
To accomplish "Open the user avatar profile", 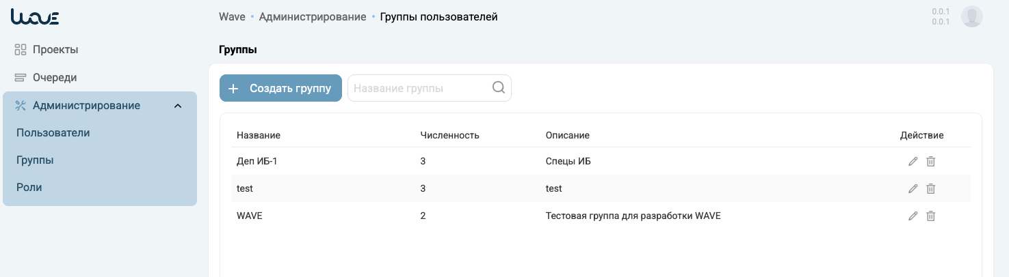I will tap(972, 16).
